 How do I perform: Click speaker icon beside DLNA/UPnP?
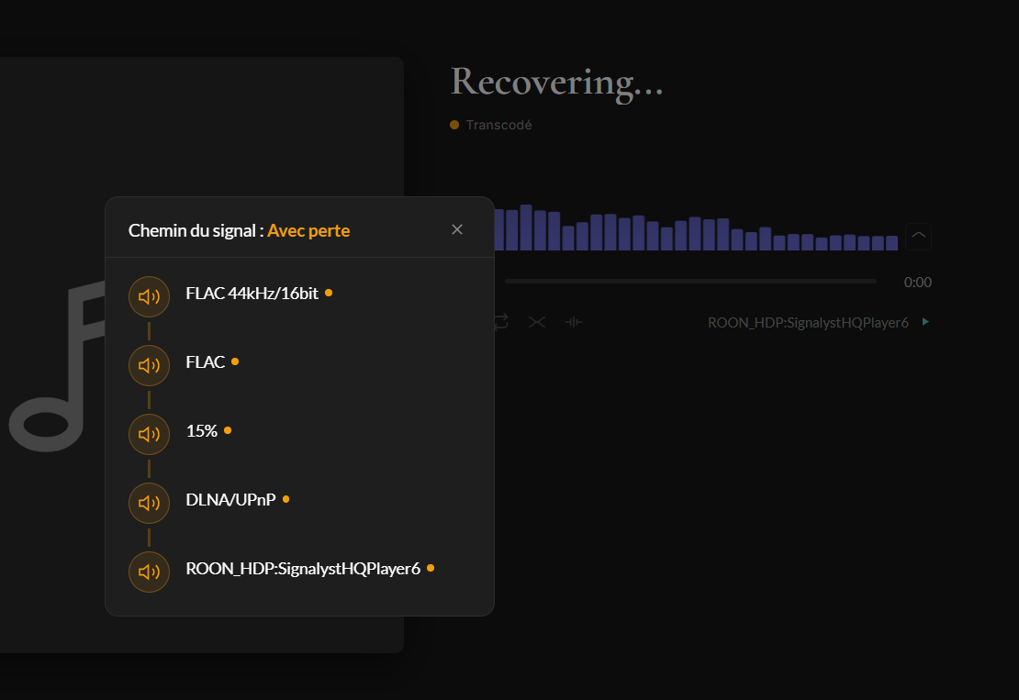click(149, 504)
